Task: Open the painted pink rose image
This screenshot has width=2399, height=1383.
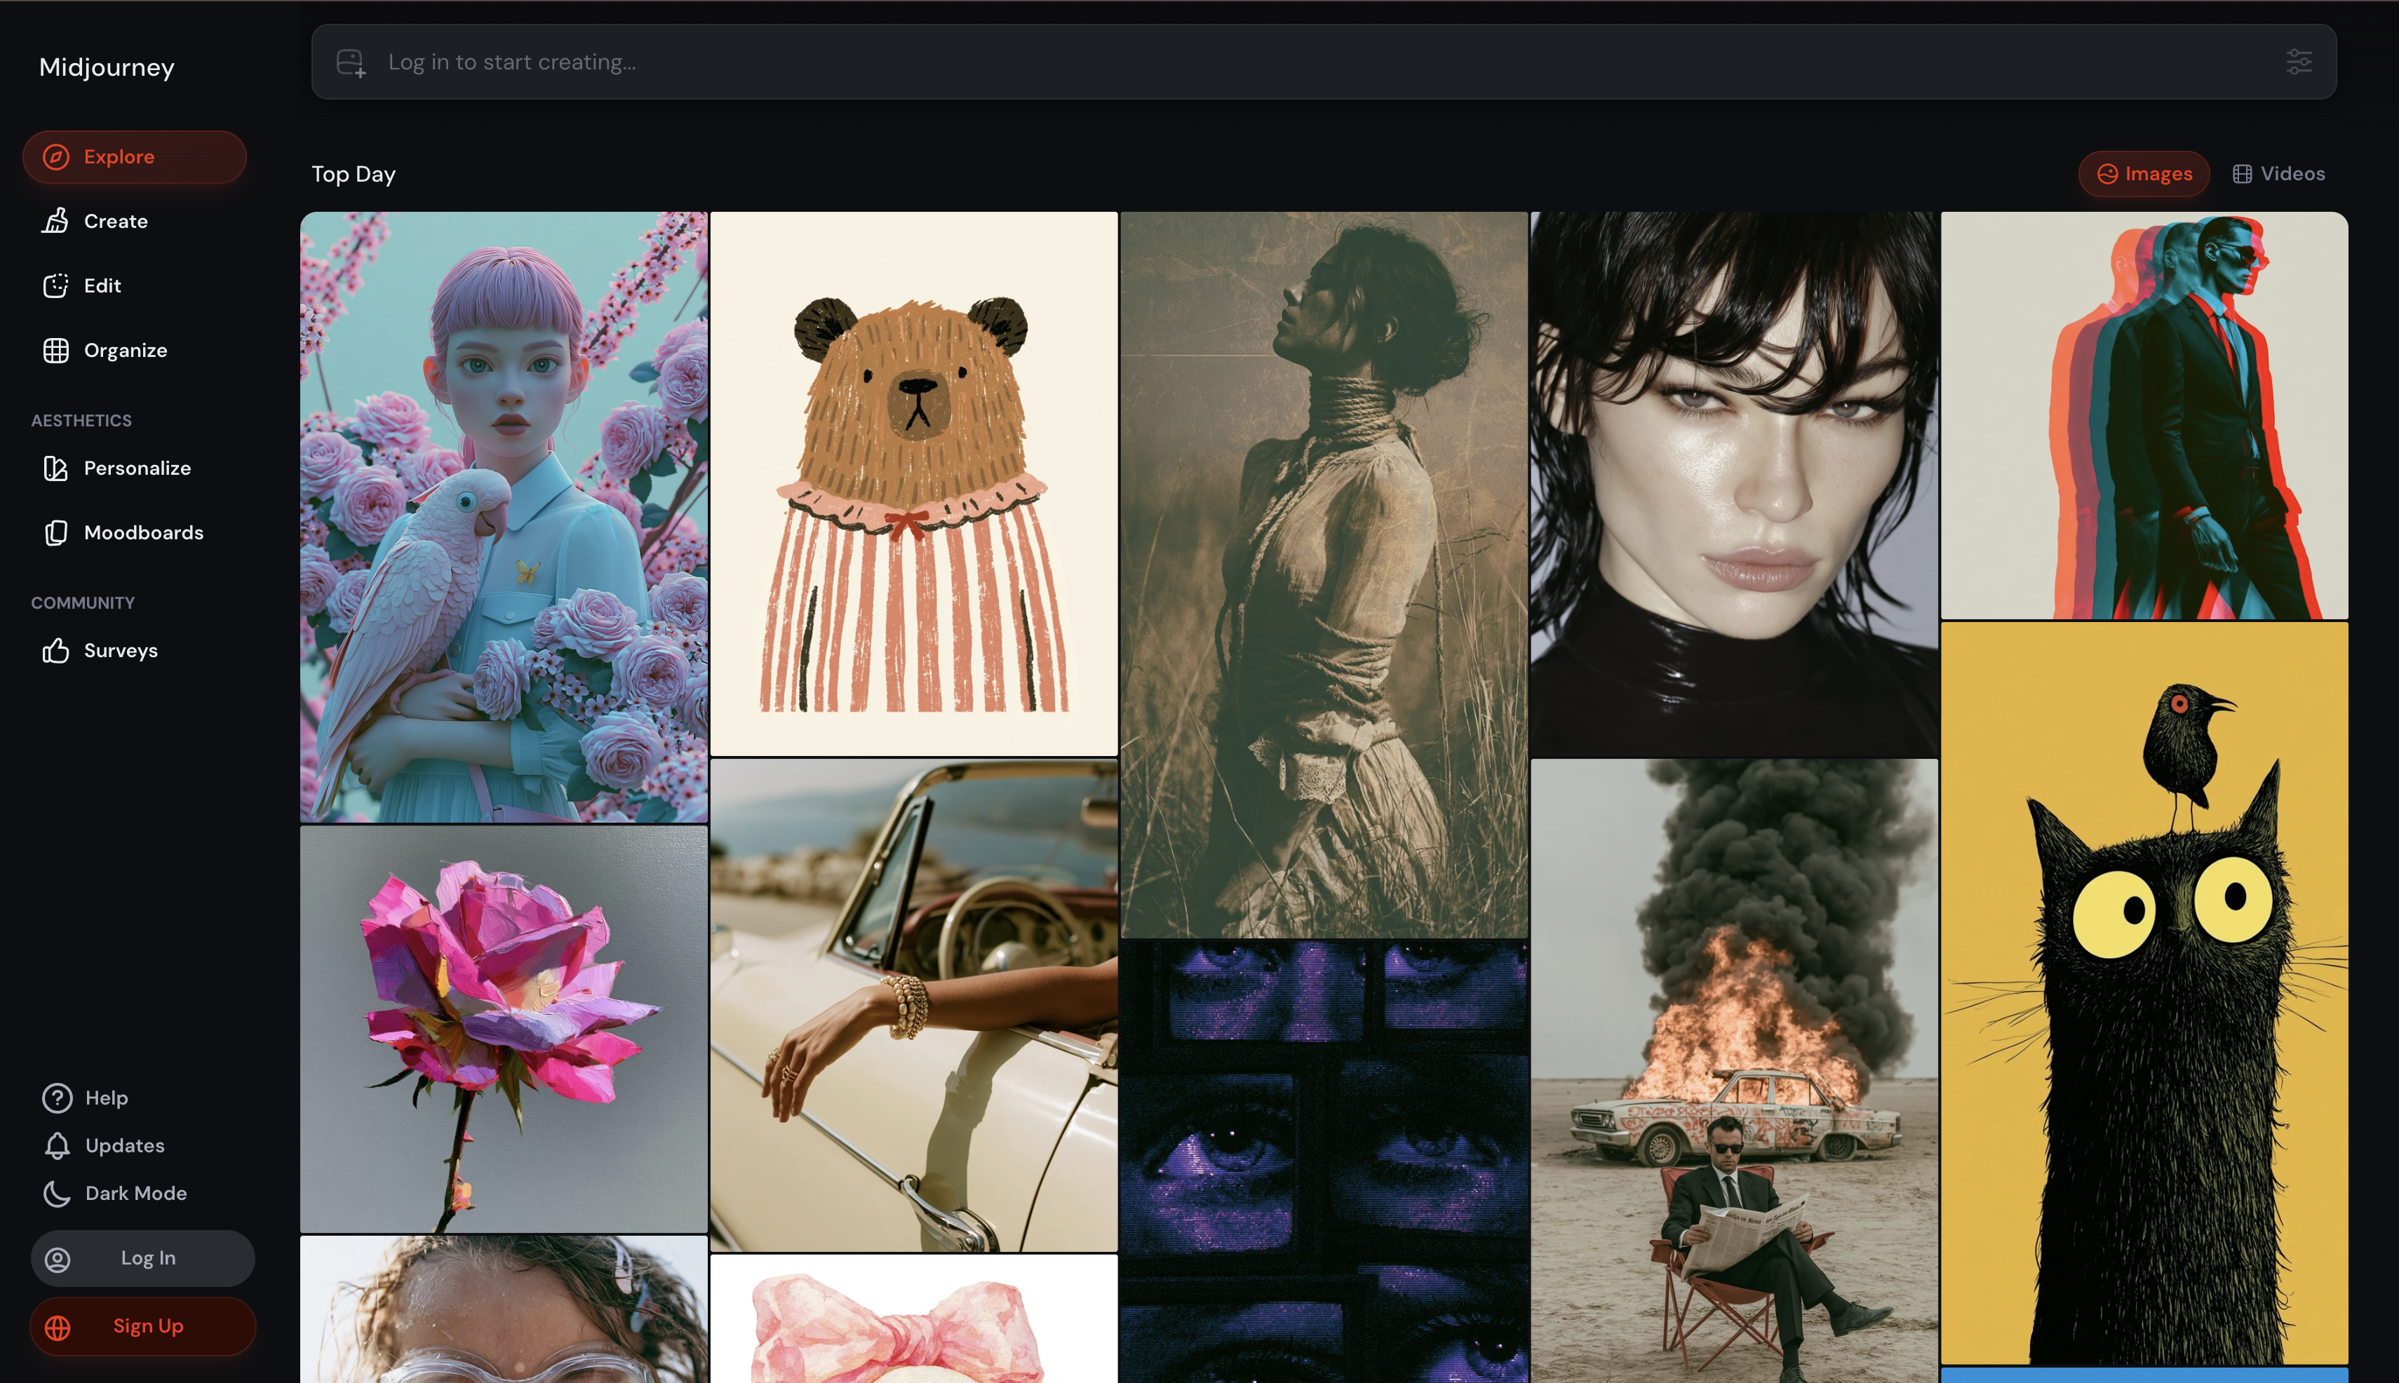Action: [x=504, y=1029]
